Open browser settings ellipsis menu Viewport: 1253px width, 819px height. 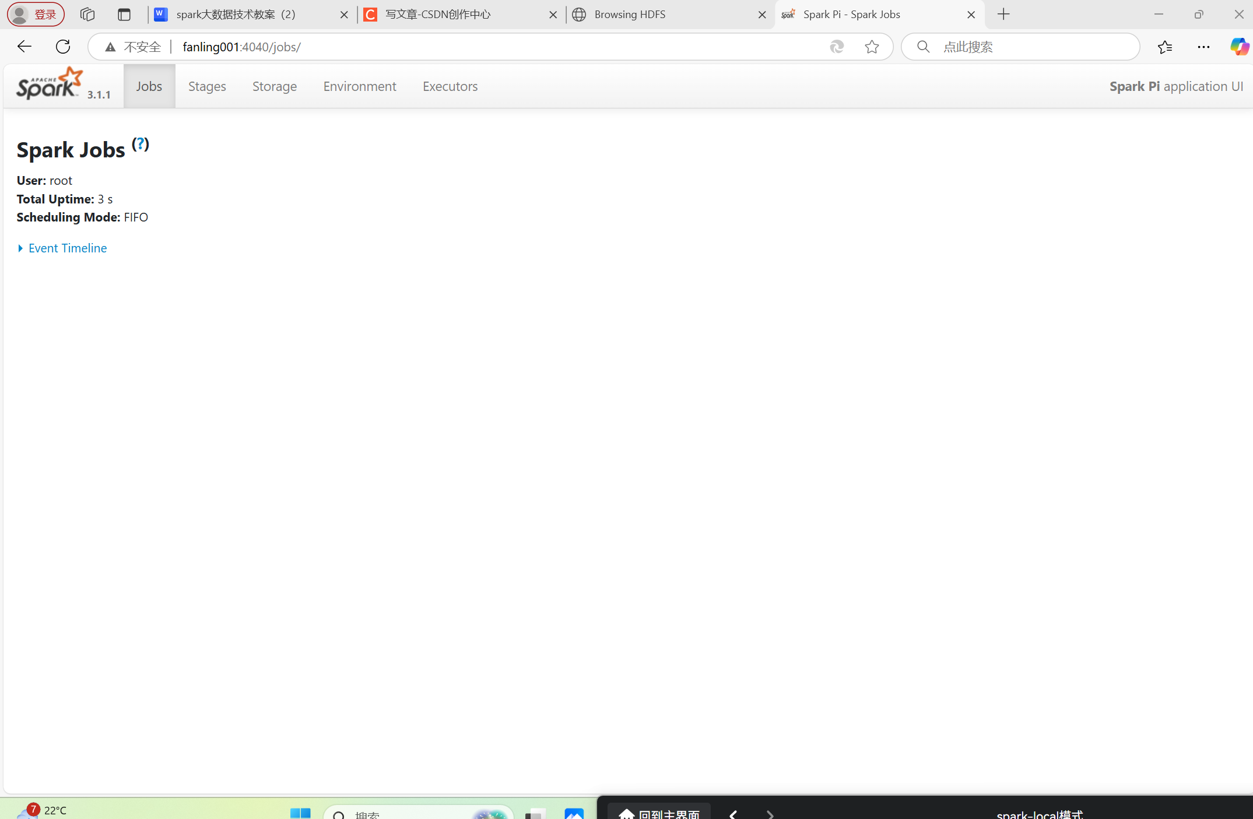point(1203,47)
